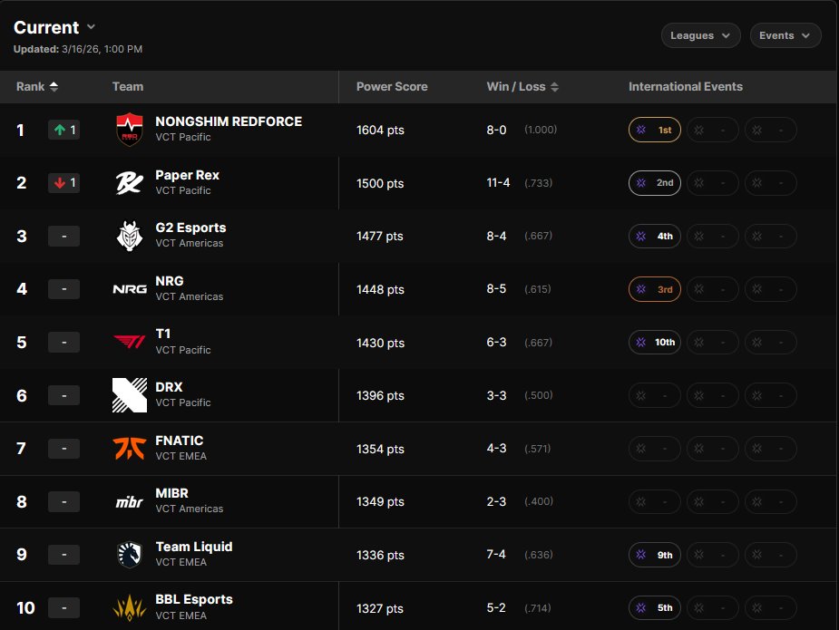Open the T1 team name
This screenshot has height=630, width=839.
(x=162, y=334)
